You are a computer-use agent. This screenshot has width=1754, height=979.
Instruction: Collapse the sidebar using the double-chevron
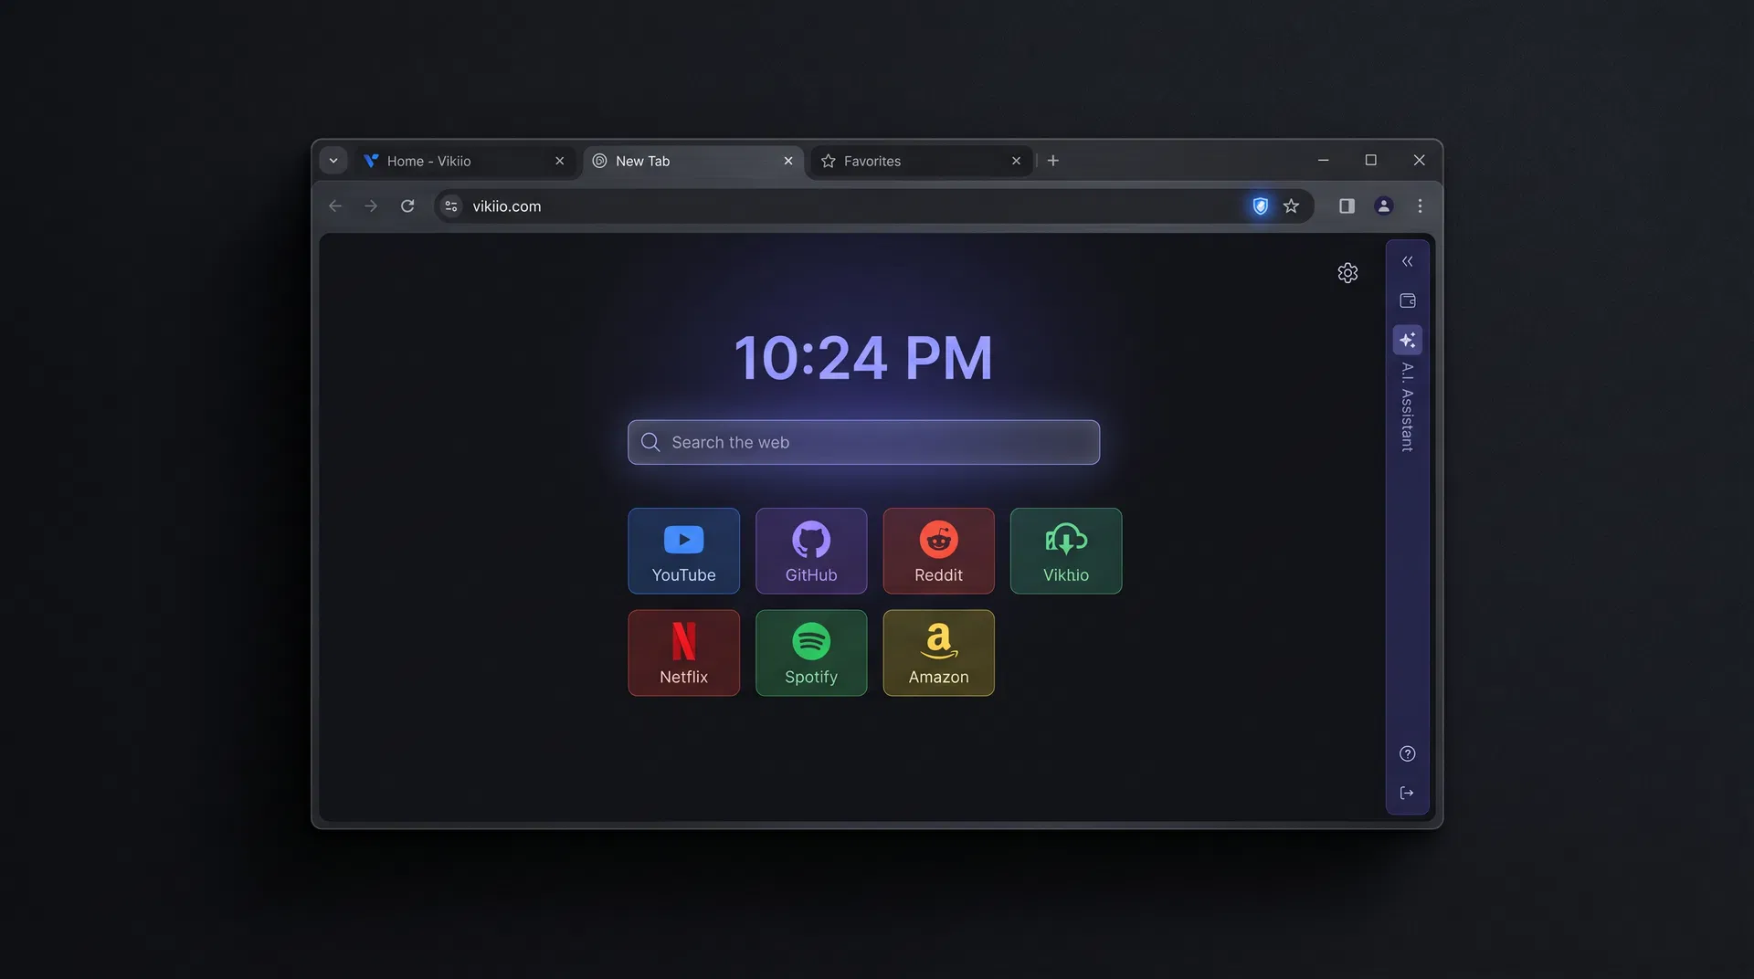(1407, 261)
